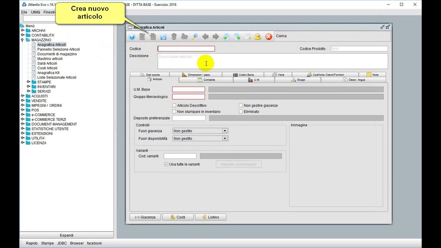Screen dimensions: 441x248
Task: Click the Gruppo Merceologico input field
Action: pos(188,97)
